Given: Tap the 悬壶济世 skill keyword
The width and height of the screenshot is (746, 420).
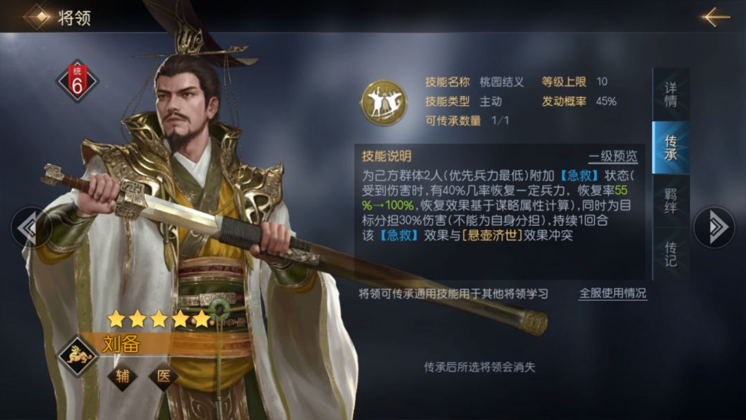Looking at the screenshot, I should click(x=492, y=235).
